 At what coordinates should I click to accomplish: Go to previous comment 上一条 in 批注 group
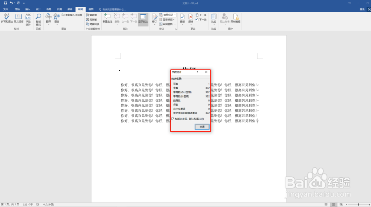(x=125, y=18)
